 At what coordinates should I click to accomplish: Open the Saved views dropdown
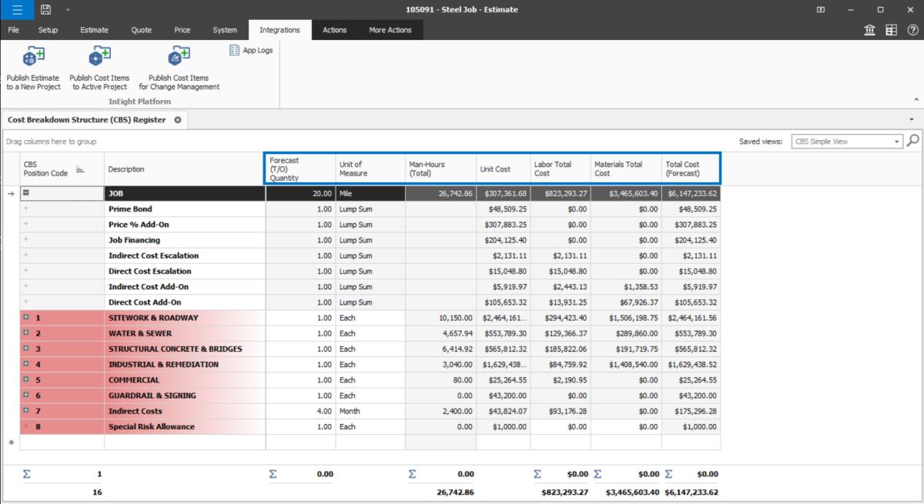[x=897, y=142]
